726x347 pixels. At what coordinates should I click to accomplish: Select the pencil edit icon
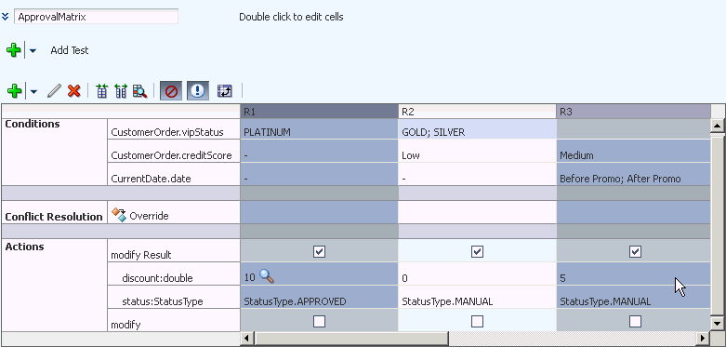[x=54, y=91]
